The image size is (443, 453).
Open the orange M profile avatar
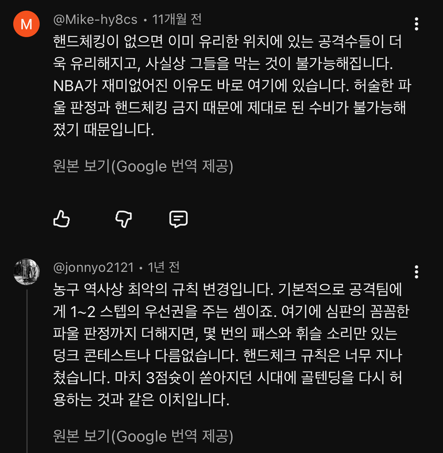tap(26, 24)
